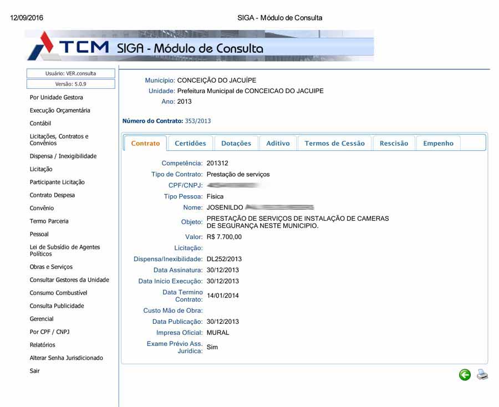Go to the Empenho tab

click(x=438, y=143)
